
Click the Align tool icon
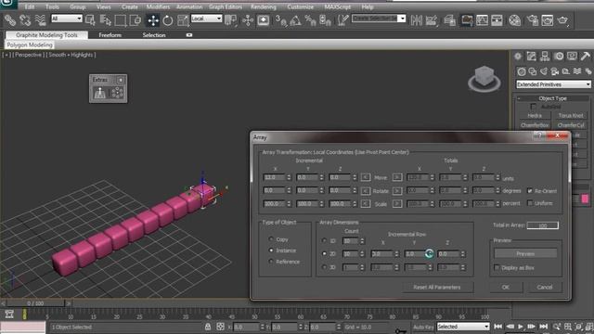coord(431,20)
